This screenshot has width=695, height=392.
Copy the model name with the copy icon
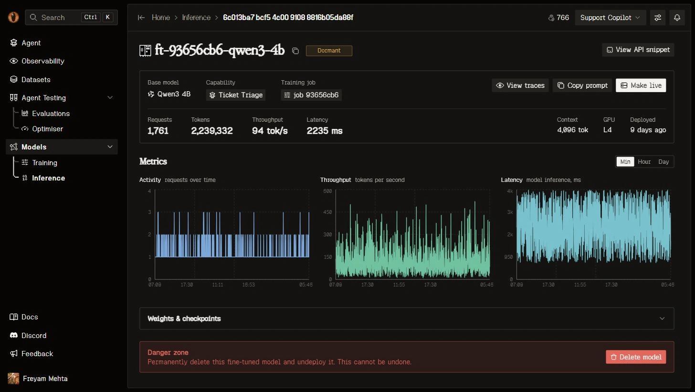click(x=295, y=51)
